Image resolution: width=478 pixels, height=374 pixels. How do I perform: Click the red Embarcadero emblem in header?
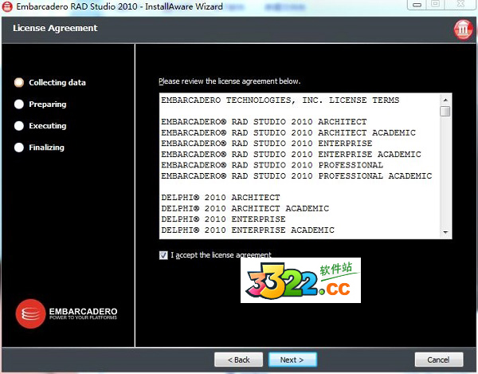pos(462,30)
